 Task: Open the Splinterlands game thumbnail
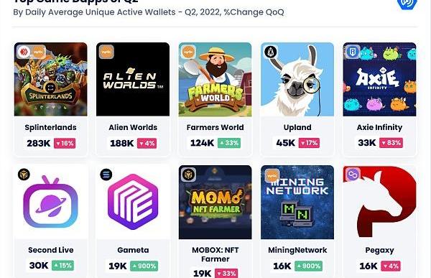tap(51, 79)
